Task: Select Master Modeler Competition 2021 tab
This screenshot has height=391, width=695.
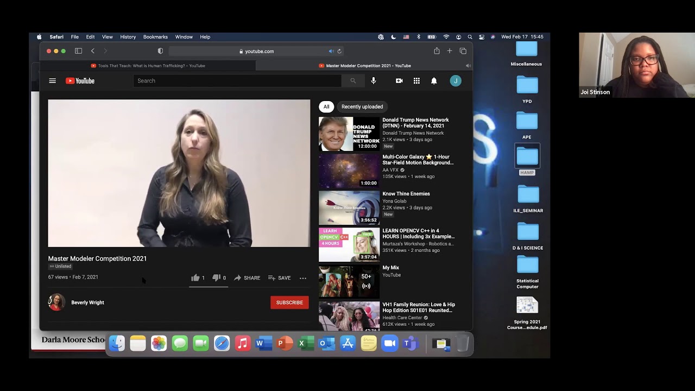Action: click(364, 66)
